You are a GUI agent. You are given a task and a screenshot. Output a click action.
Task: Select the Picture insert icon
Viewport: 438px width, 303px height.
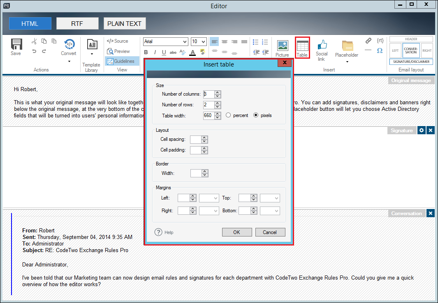pyautogui.click(x=283, y=45)
